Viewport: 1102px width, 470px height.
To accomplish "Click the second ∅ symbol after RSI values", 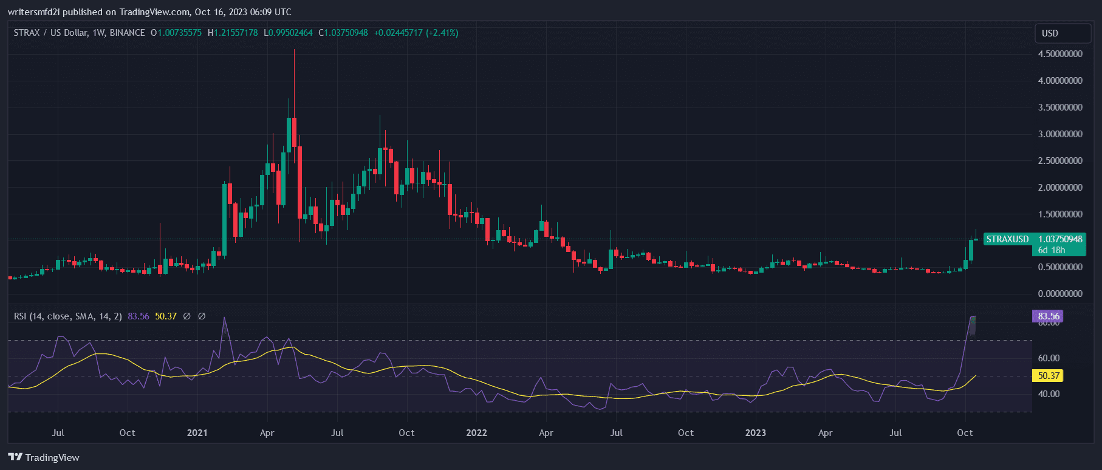I will [202, 316].
